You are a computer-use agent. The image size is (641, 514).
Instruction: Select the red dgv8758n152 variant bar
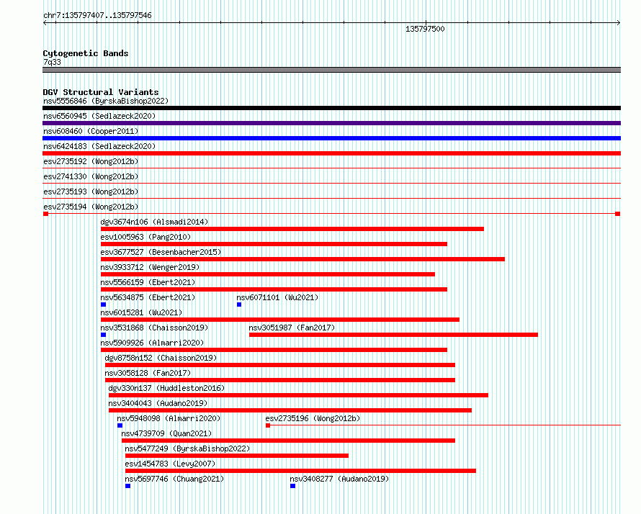click(280, 365)
